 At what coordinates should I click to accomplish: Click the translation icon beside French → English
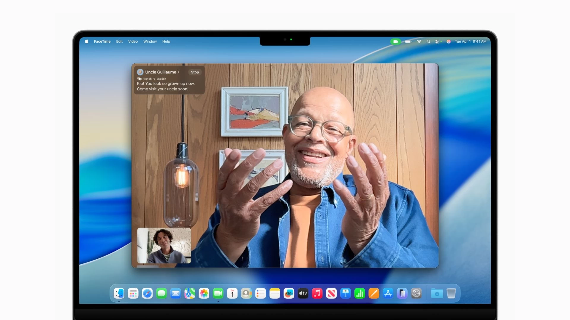pyautogui.click(x=139, y=79)
